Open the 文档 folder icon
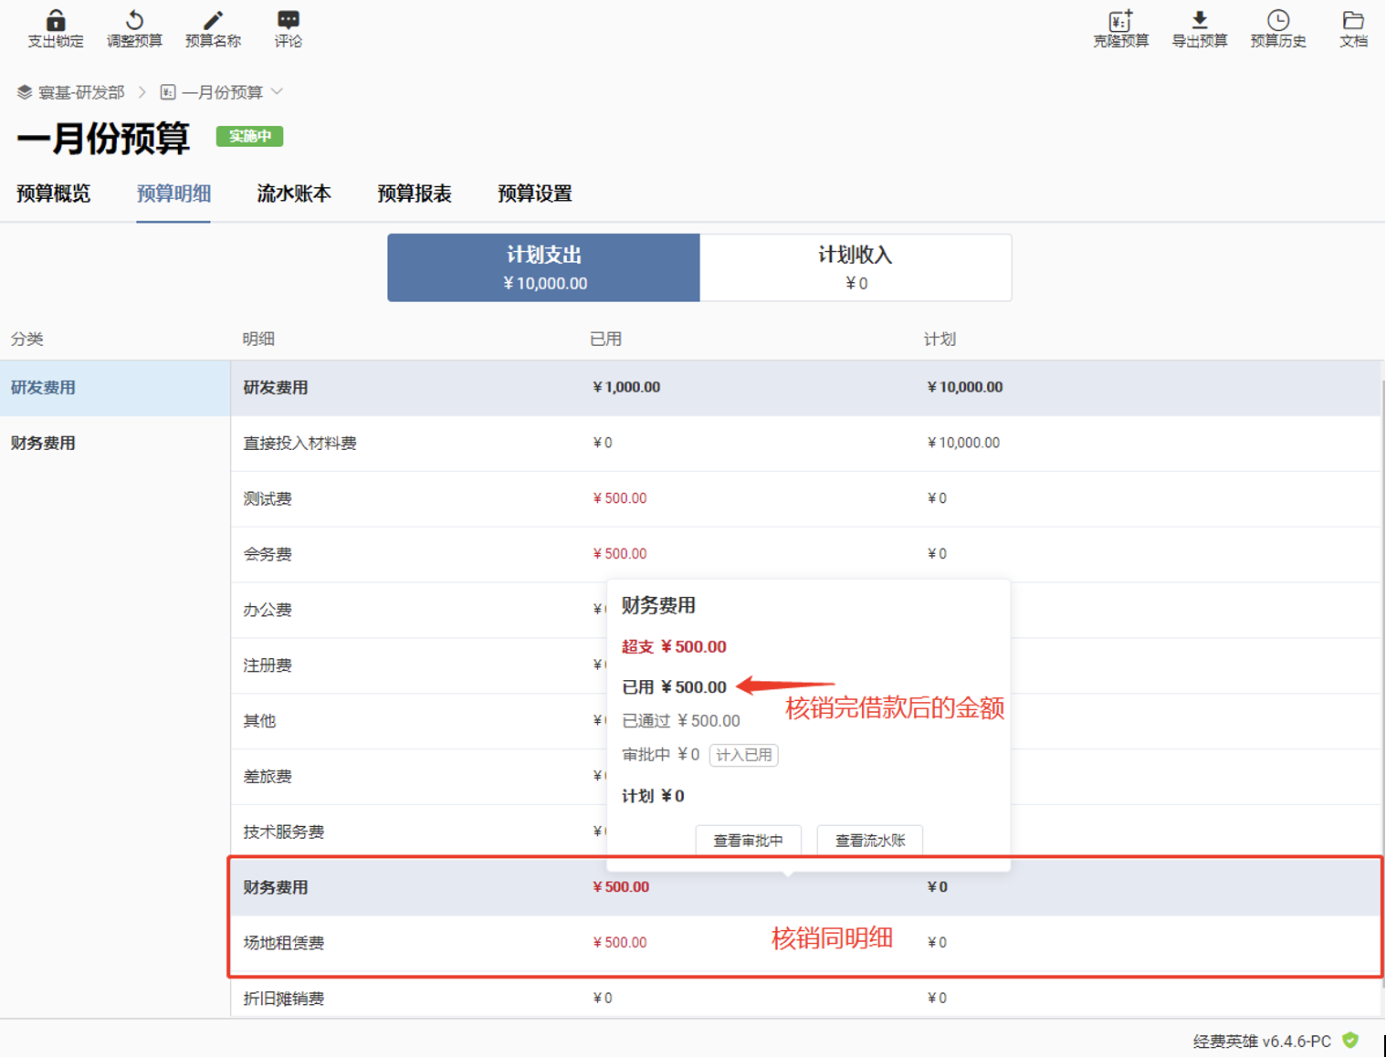The height and width of the screenshot is (1057, 1386). point(1353,20)
